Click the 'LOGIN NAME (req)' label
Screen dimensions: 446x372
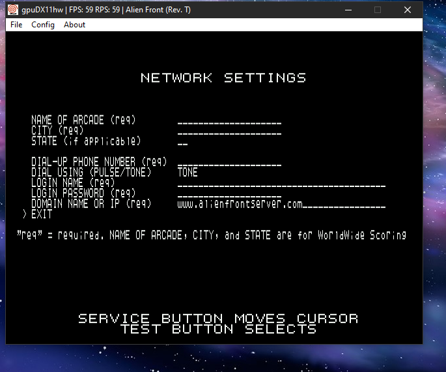coord(73,183)
